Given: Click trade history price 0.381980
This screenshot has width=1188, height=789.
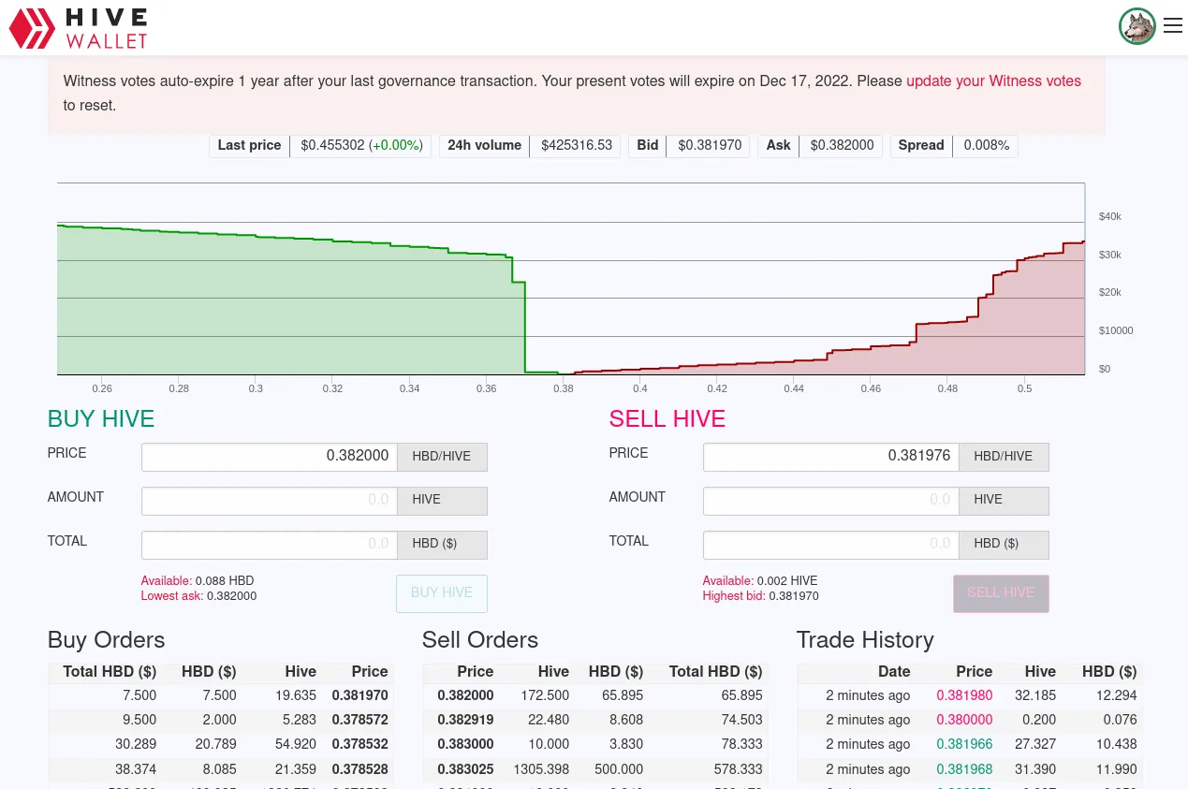Looking at the screenshot, I should pyautogui.click(x=964, y=695).
